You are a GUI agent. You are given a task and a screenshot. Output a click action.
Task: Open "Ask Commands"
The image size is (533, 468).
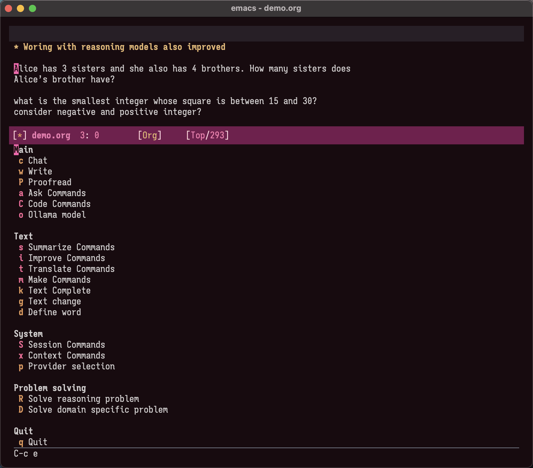click(57, 193)
